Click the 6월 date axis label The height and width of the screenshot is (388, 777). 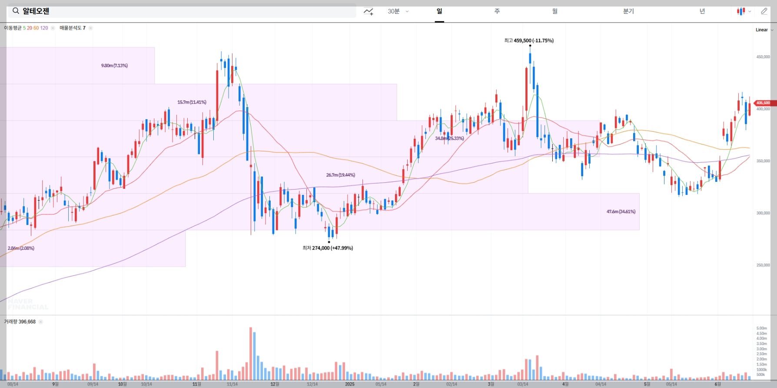(717, 384)
